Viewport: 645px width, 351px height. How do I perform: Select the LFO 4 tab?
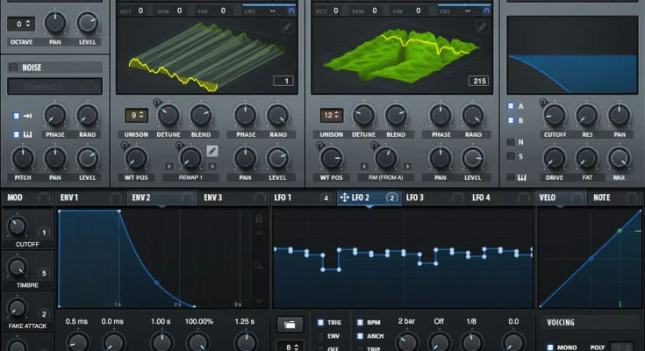483,198
